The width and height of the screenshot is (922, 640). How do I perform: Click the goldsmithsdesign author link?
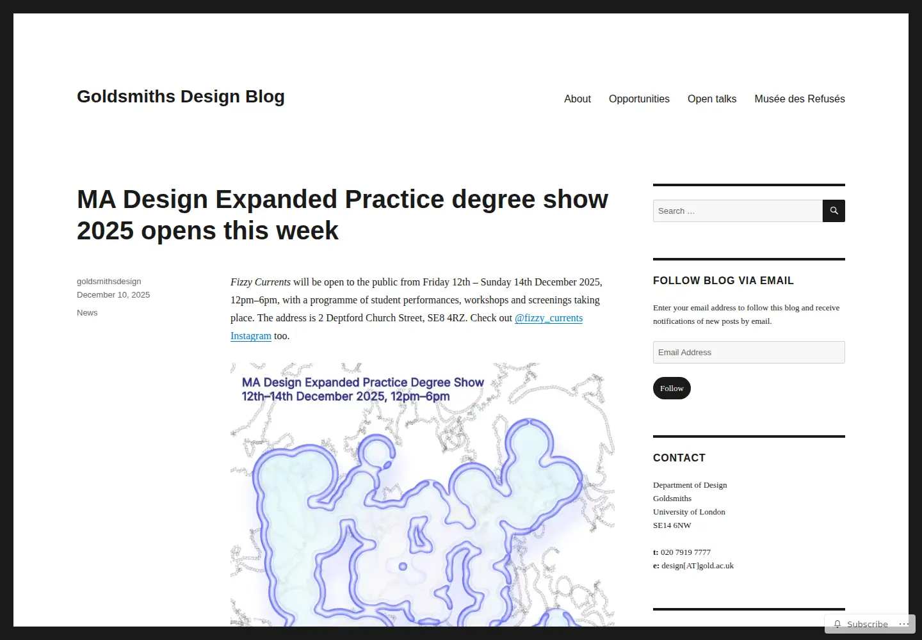[x=109, y=281]
